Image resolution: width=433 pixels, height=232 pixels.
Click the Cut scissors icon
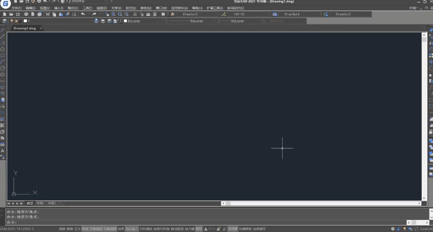pos(48,14)
